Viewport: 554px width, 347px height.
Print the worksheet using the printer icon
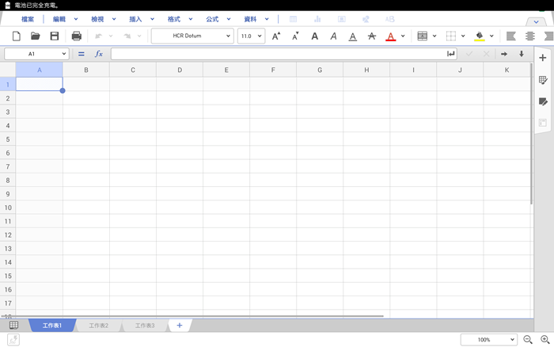pos(76,36)
